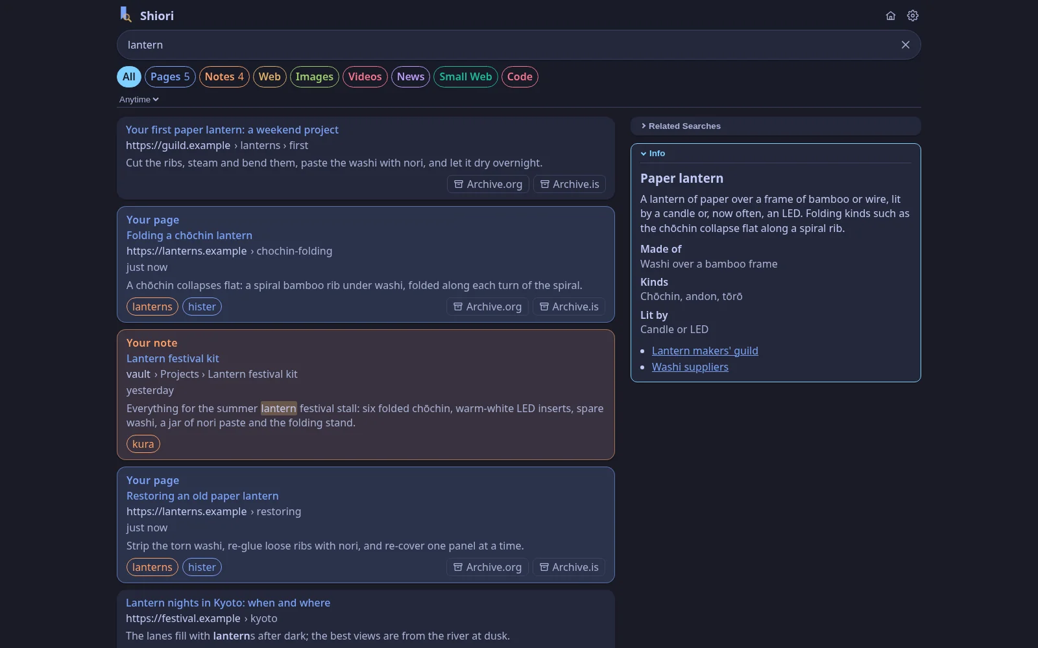The image size is (1038, 648).
Task: Filter results by Small Web
Action: coord(466,76)
